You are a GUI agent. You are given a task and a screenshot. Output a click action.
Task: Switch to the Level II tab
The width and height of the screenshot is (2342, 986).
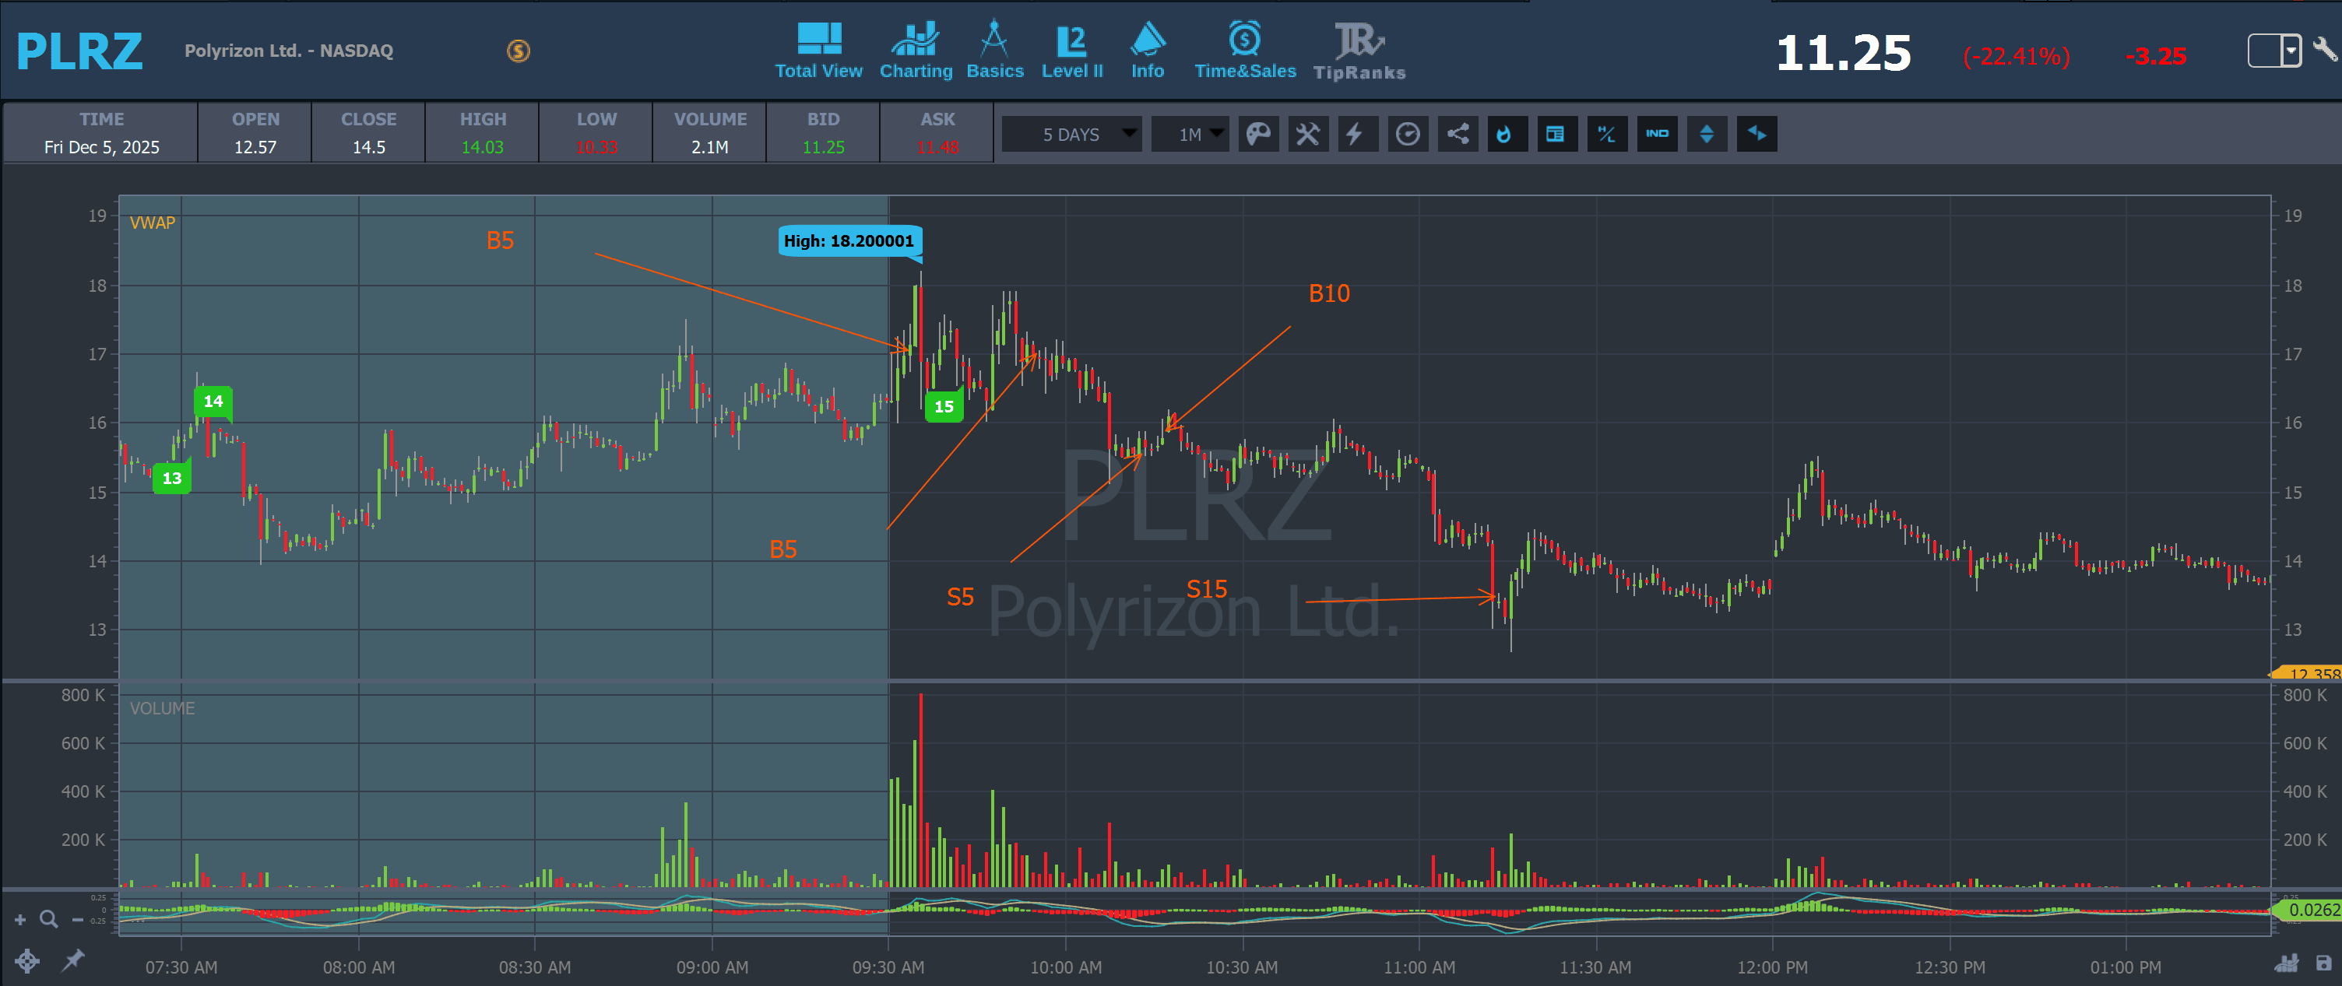point(1072,51)
